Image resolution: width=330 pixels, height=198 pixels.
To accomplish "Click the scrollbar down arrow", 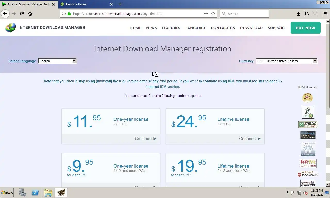I will (328, 185).
